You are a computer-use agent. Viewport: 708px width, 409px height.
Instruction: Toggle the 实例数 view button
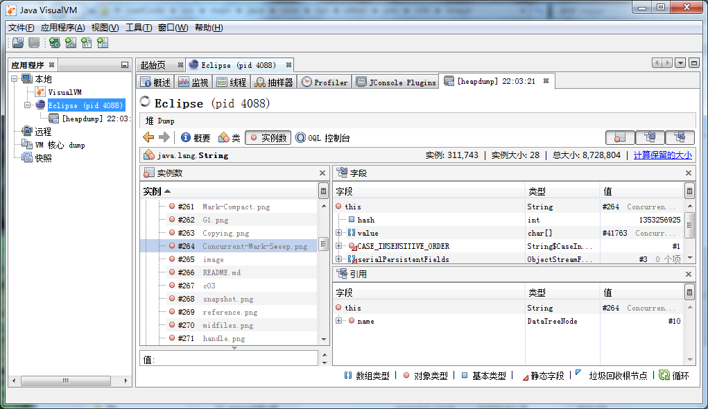coord(268,138)
